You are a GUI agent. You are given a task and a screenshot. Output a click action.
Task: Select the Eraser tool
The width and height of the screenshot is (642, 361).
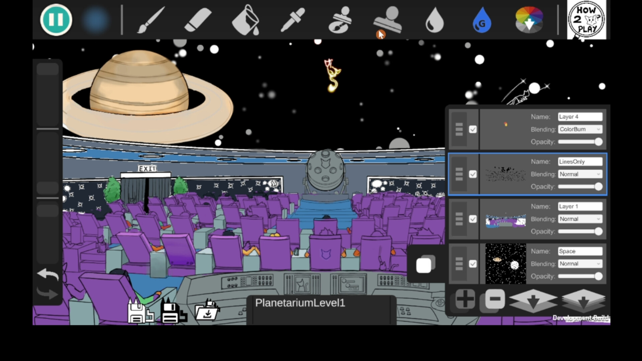click(198, 20)
